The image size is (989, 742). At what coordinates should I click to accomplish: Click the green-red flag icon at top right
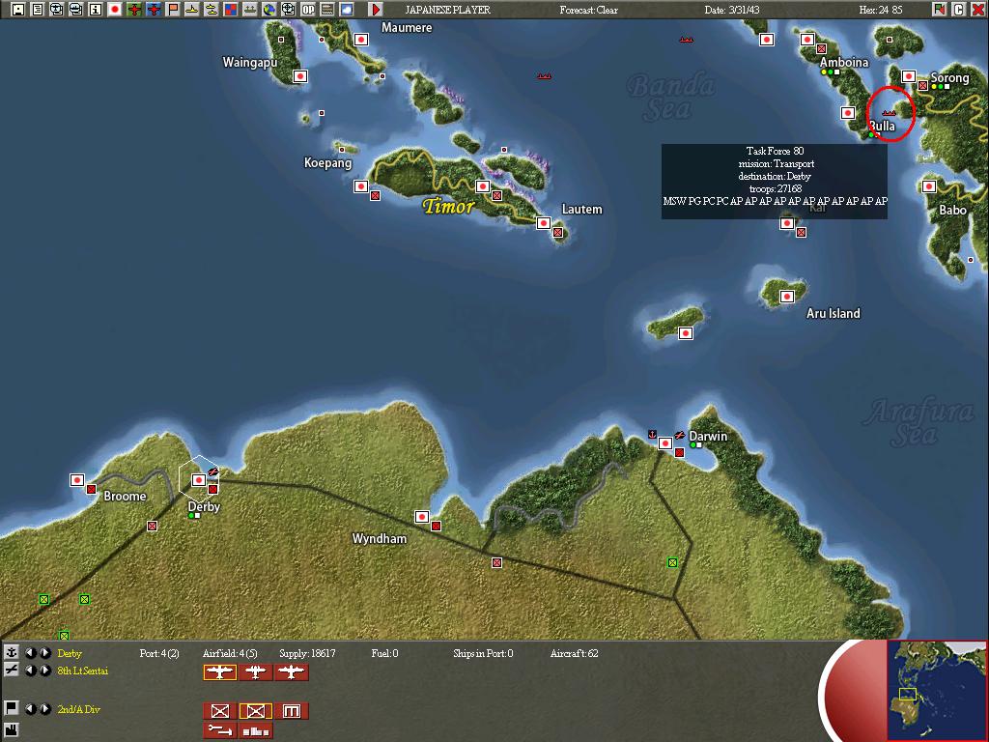coord(940,10)
